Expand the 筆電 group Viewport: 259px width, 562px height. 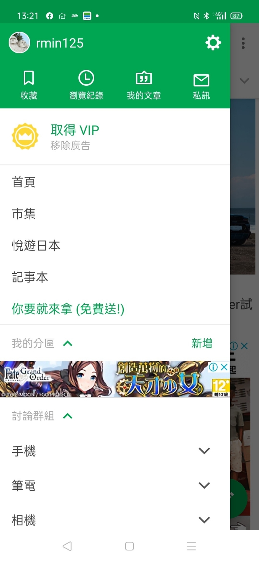point(204,485)
